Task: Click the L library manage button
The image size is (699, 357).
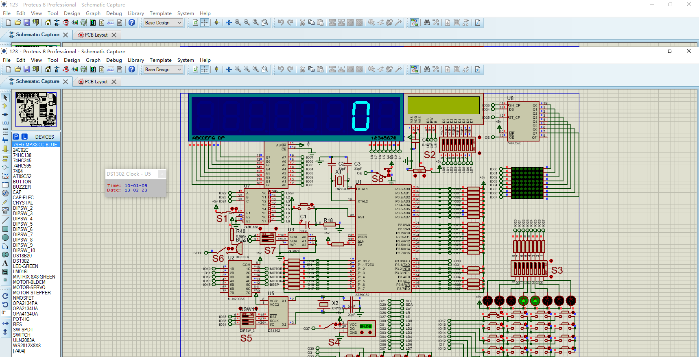Action: [x=24, y=137]
